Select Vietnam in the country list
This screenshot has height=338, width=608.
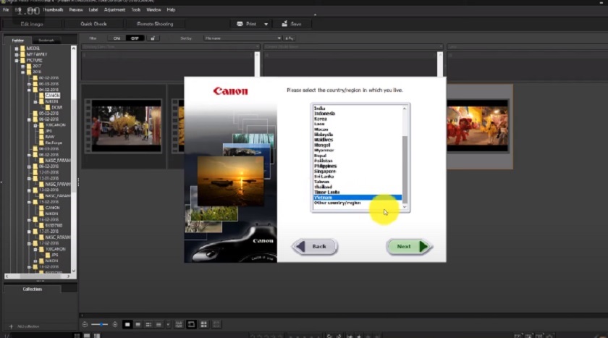click(x=357, y=198)
